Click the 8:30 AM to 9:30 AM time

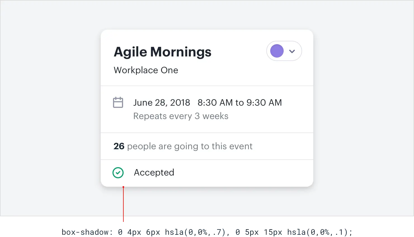240,103
